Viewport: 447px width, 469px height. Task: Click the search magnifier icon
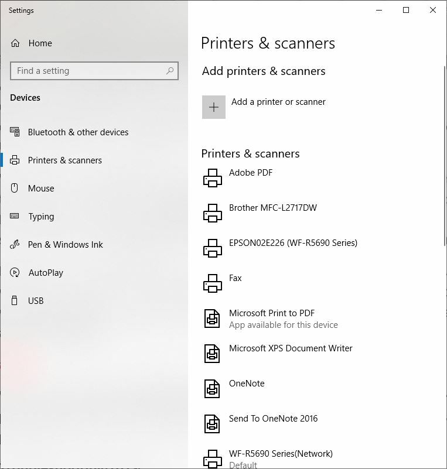point(170,71)
